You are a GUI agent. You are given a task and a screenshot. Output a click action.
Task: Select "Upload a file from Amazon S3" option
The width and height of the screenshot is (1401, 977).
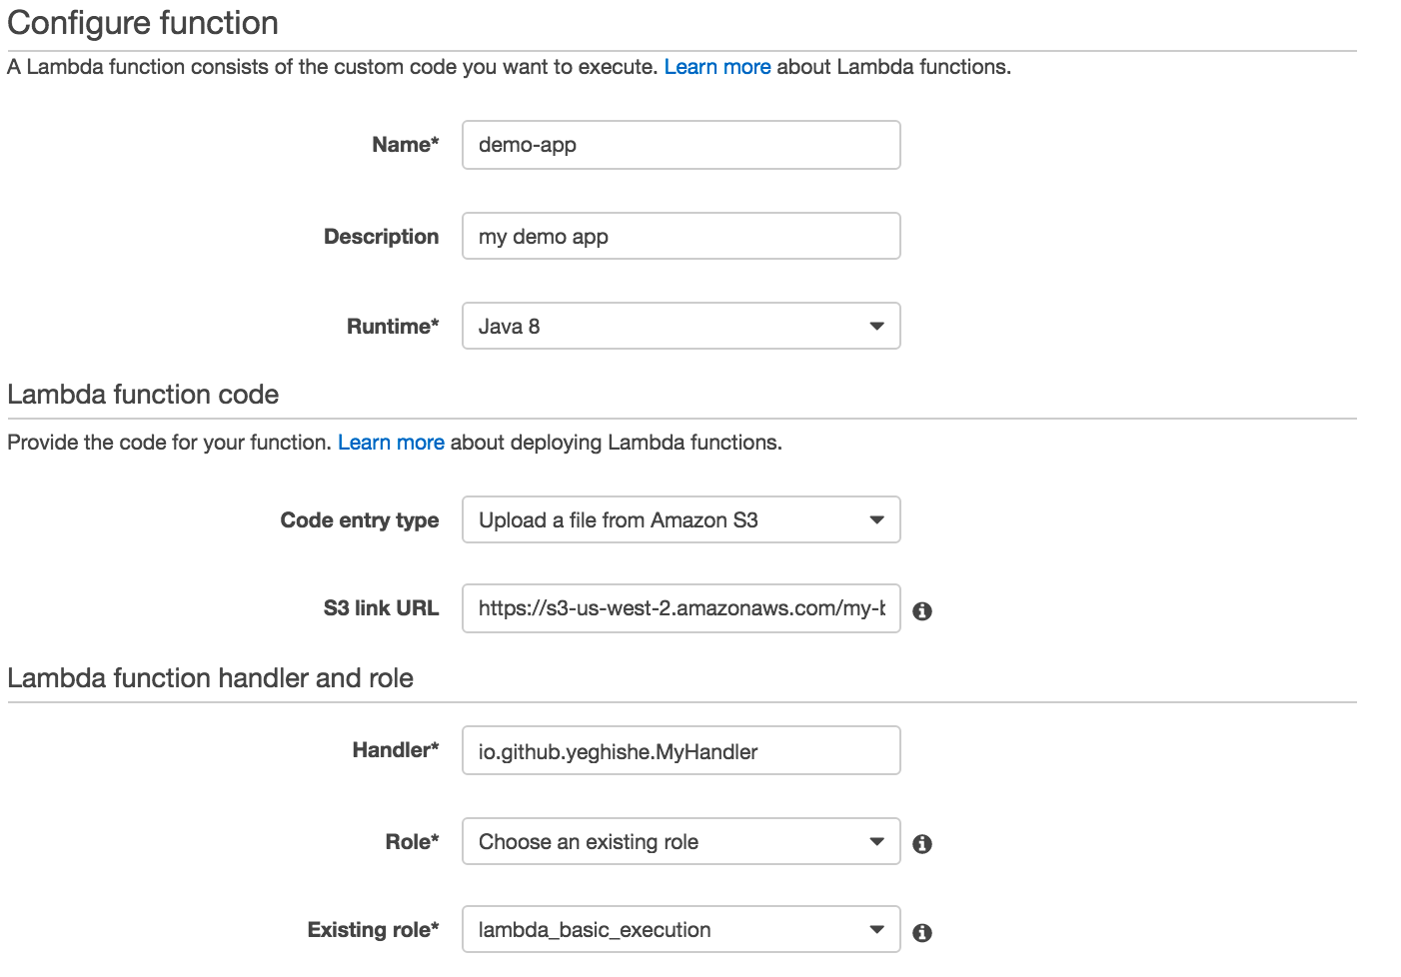pyautogui.click(x=681, y=519)
